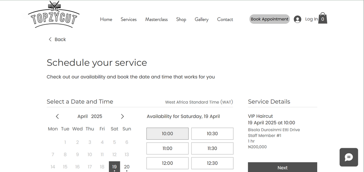Click the Staff Member #1 text
The image size is (364, 172).
[x=264, y=136]
